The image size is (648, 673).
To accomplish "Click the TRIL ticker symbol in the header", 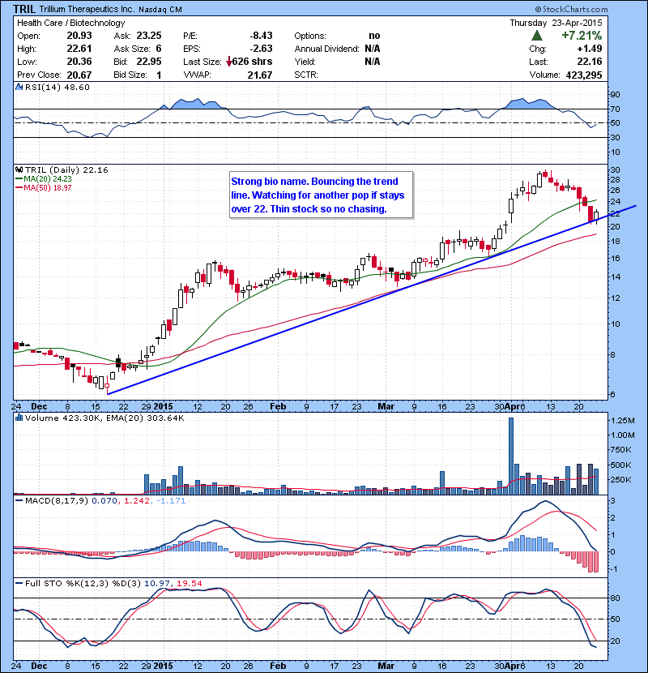I will (24, 9).
